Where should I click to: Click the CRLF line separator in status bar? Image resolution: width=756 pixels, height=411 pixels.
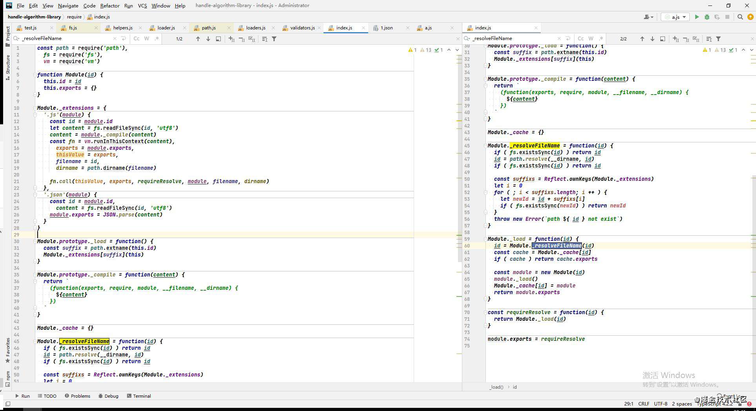pyautogui.click(x=643, y=404)
